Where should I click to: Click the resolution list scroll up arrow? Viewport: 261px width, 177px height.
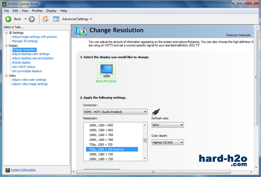[145, 125]
